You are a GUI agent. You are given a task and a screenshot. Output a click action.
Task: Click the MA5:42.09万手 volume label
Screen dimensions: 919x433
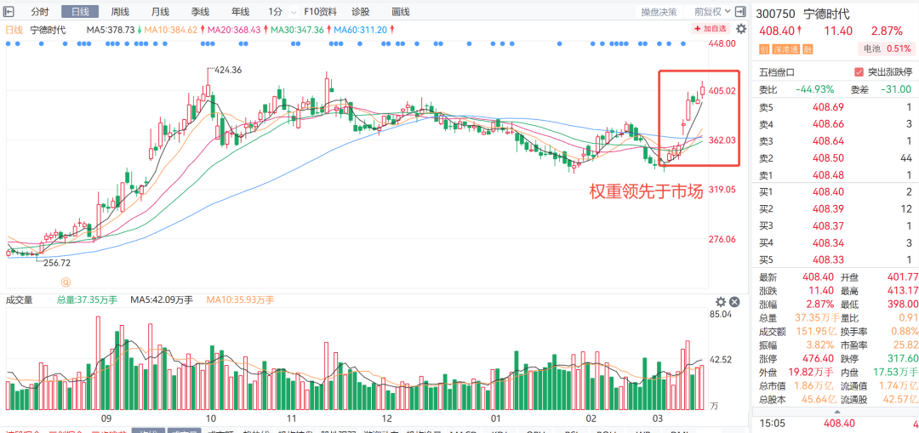point(161,300)
